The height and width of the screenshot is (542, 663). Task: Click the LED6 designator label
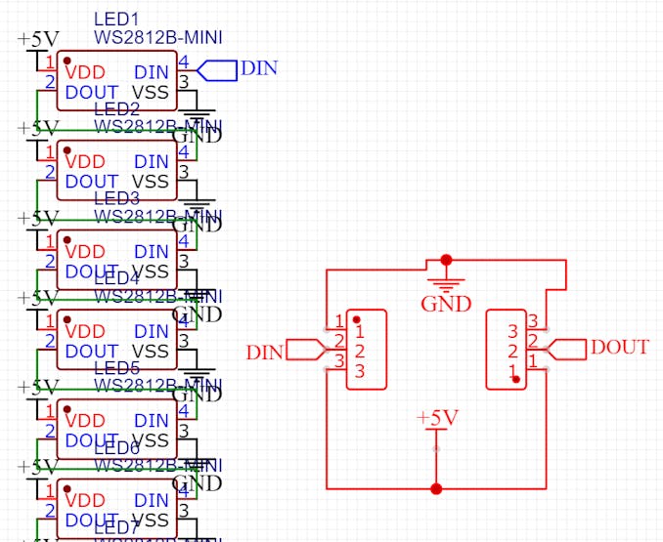coord(116,448)
